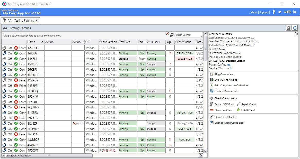This screenshot has height=159, width=300.
Task: Open the About link
Action: [x=254, y=12]
